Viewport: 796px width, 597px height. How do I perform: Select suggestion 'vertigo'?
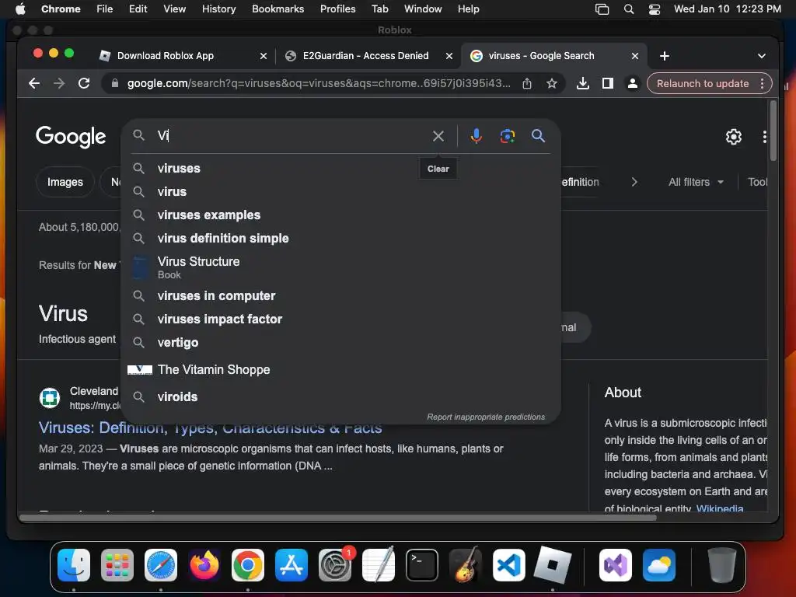coord(340,342)
